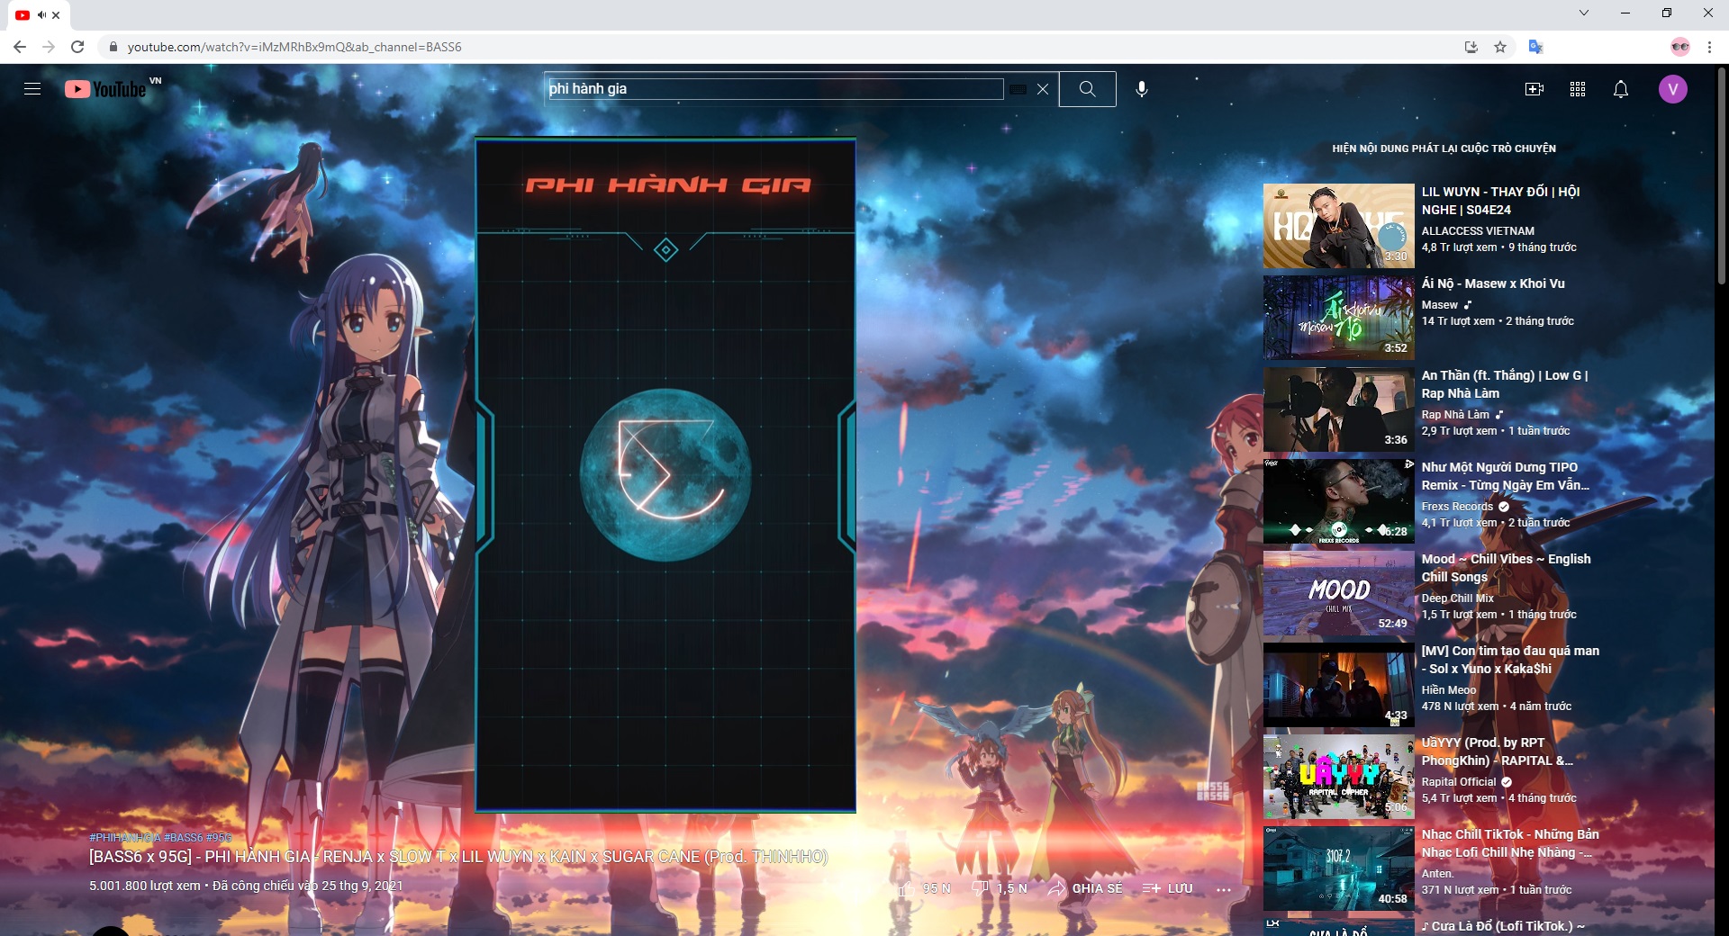Open the Chrome three-dot menu

(1709, 47)
